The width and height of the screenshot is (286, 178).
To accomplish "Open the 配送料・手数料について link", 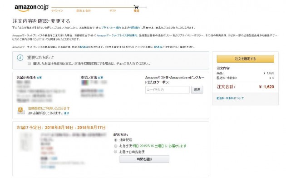I will point(230,98).
